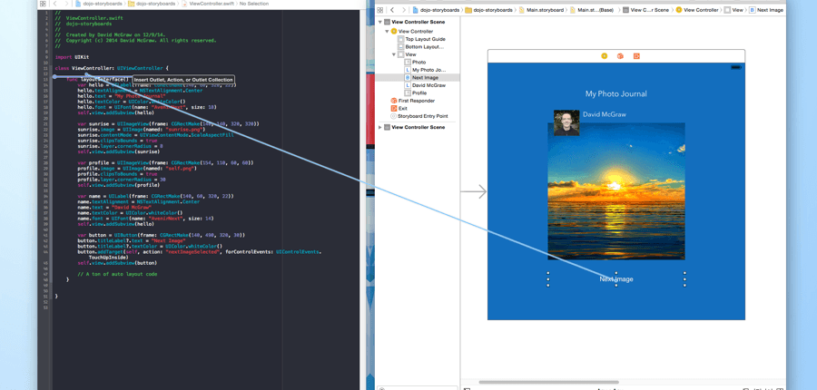Click the Exit icon in scene dock
817x390 pixels.
coord(636,56)
